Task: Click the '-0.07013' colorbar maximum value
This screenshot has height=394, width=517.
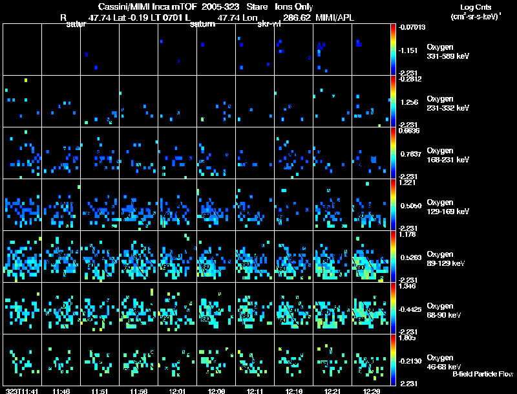Action: 412,27
